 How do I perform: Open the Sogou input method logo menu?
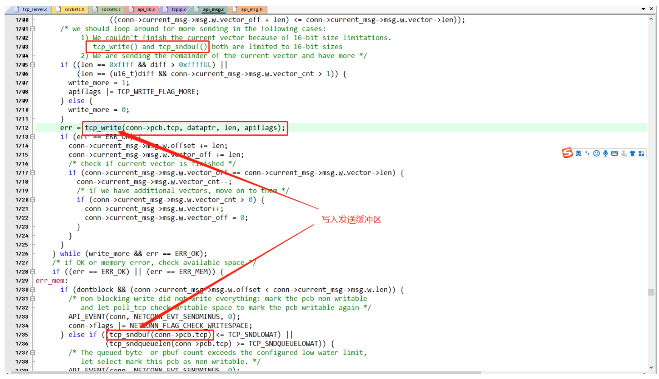tap(567, 153)
